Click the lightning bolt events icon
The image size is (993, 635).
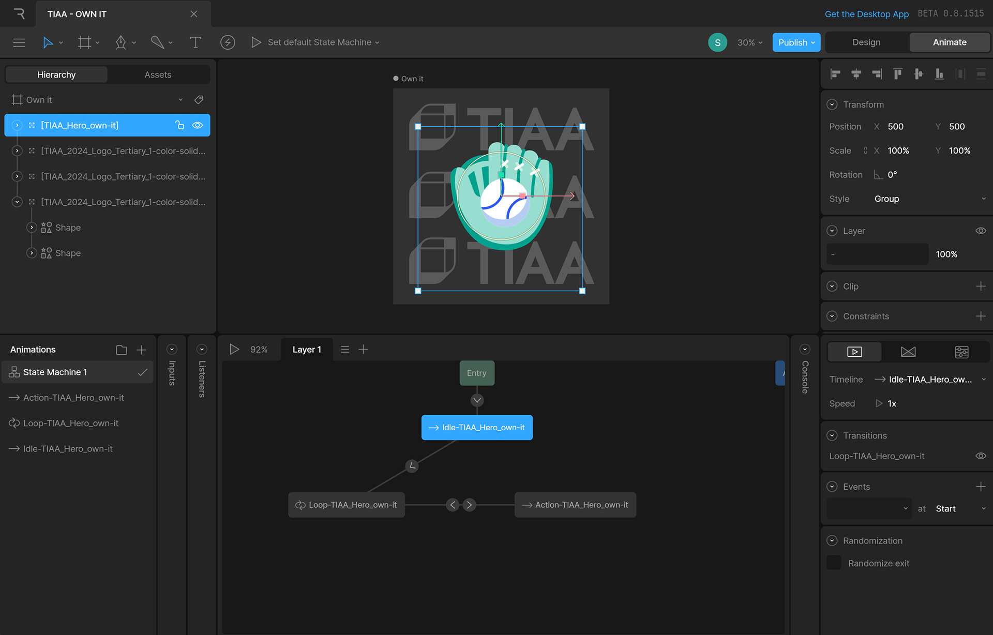(228, 42)
